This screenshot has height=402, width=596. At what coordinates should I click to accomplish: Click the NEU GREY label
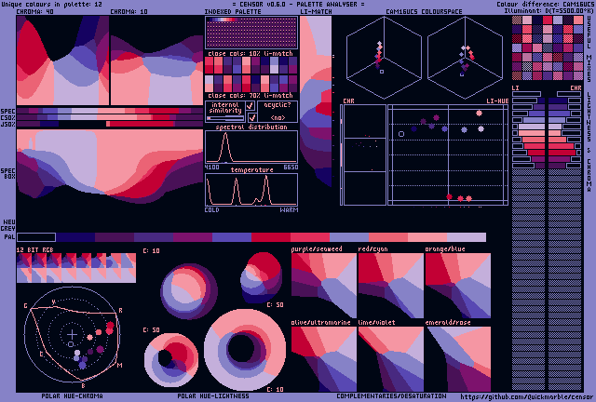(9, 225)
